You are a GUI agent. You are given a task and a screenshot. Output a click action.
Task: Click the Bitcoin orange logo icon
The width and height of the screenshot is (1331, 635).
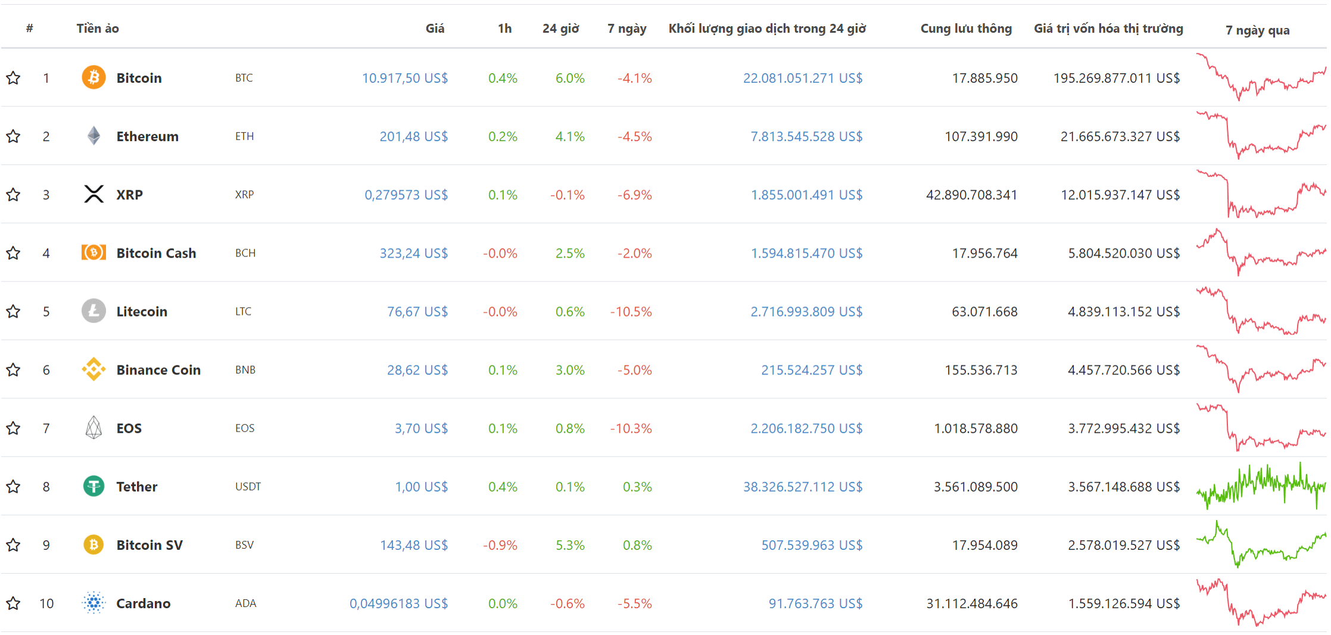(93, 77)
